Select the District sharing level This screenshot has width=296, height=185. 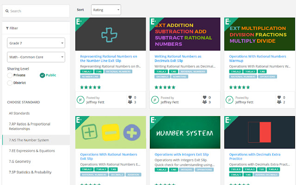(10, 83)
